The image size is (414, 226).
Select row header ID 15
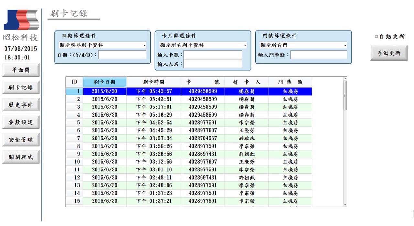74,201
